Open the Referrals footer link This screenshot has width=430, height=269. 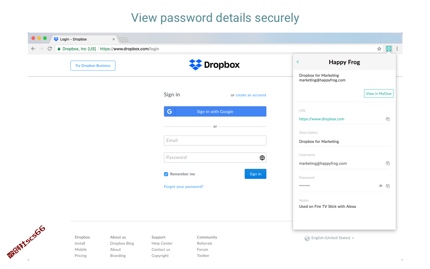tap(205, 243)
